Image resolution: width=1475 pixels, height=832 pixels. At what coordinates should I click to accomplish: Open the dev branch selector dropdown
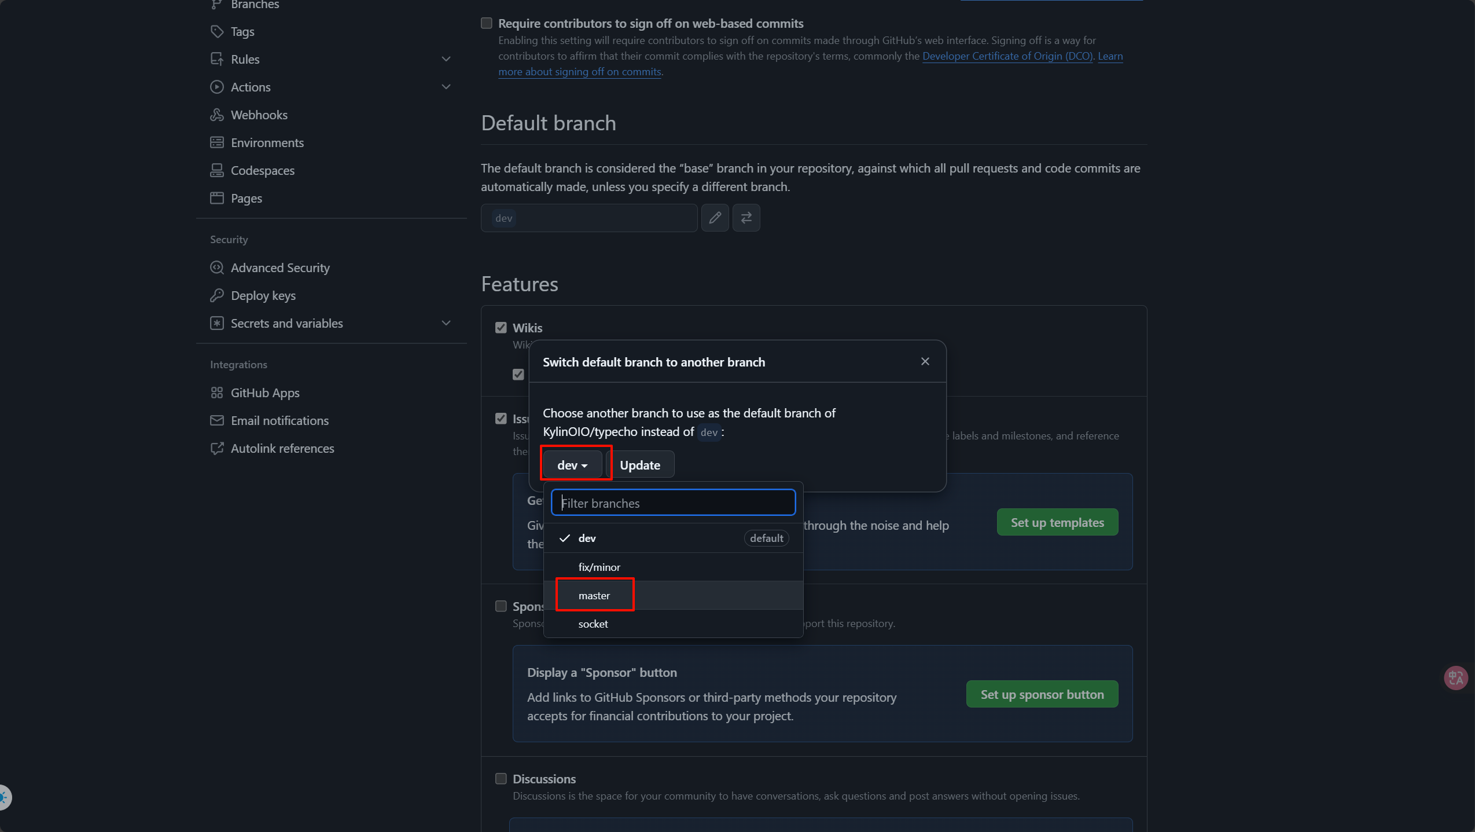pos(572,465)
